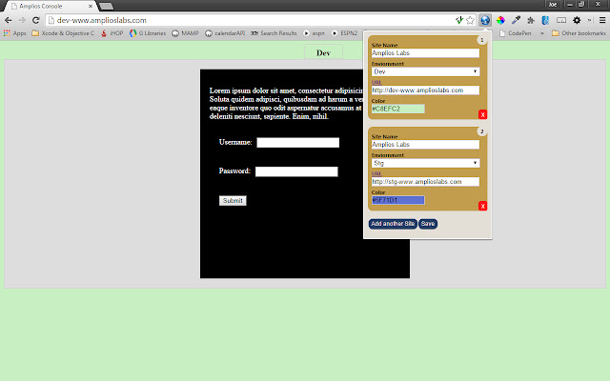This screenshot has width=610, height=381.
Task: Delete site 2 with red X
Action: coord(483,206)
